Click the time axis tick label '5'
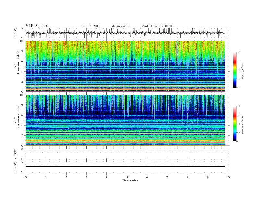The image size is (257, 199). coord(127,177)
